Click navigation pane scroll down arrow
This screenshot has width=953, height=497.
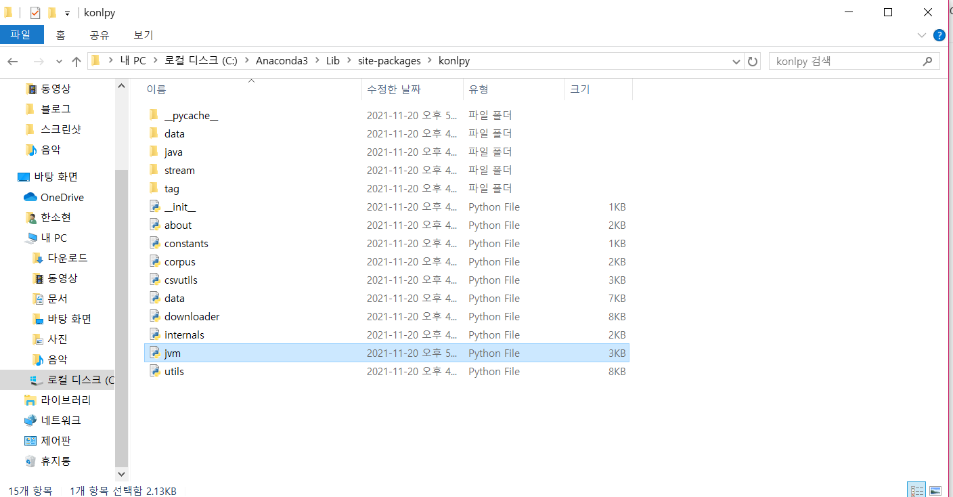click(x=121, y=475)
